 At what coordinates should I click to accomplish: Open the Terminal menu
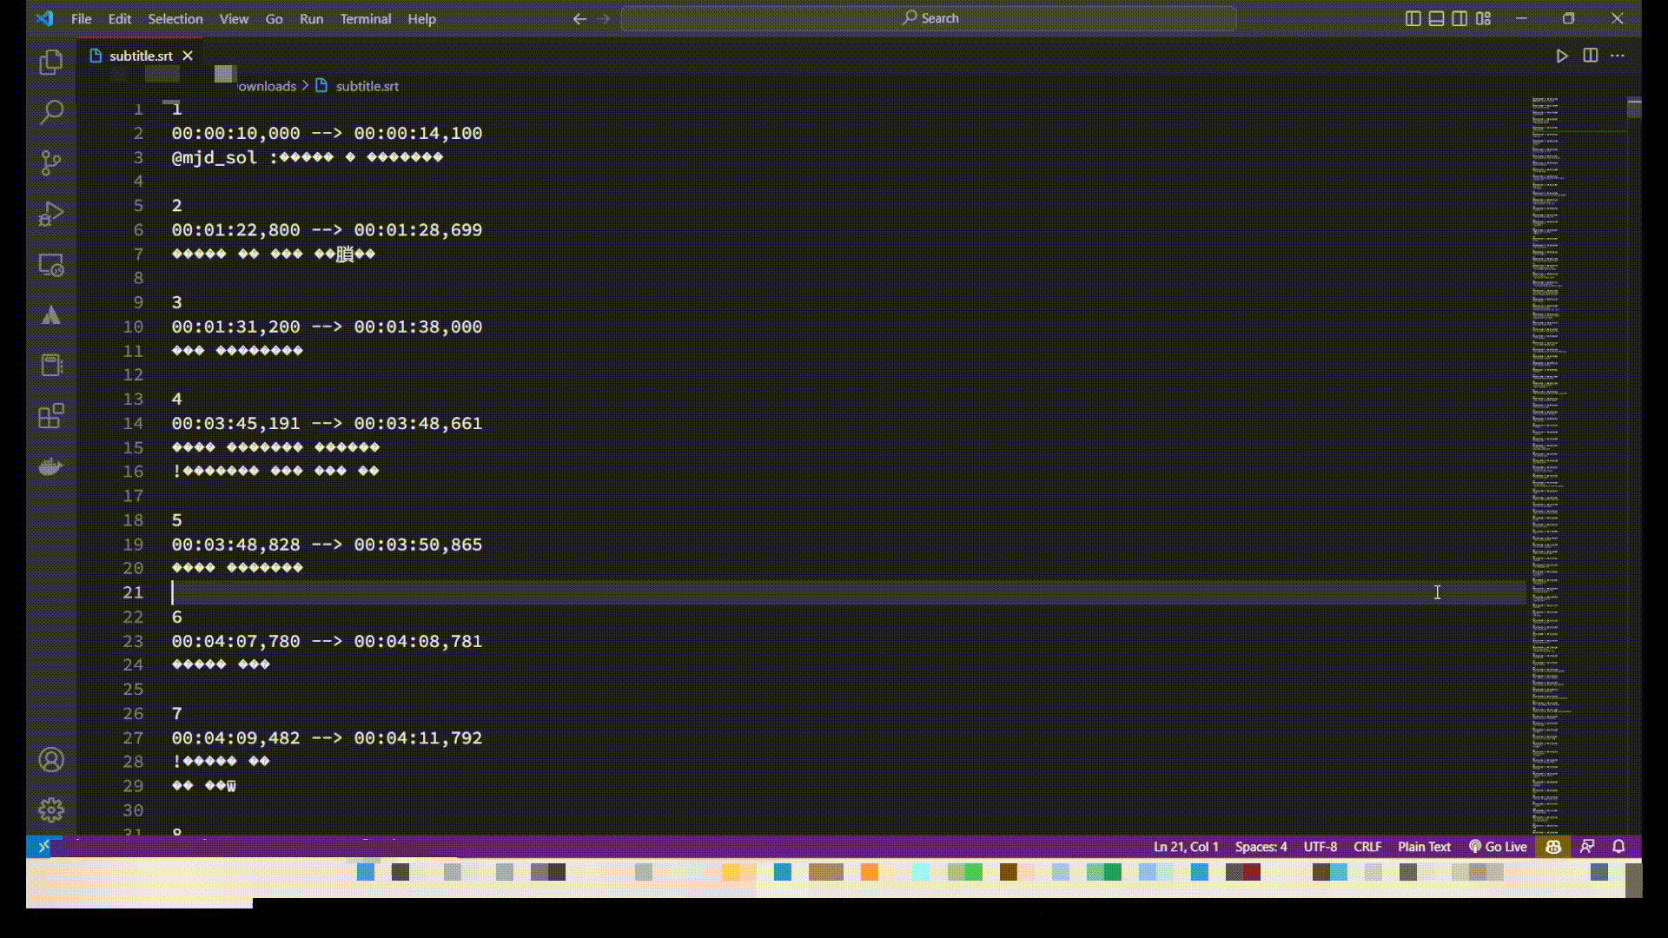pyautogui.click(x=365, y=18)
